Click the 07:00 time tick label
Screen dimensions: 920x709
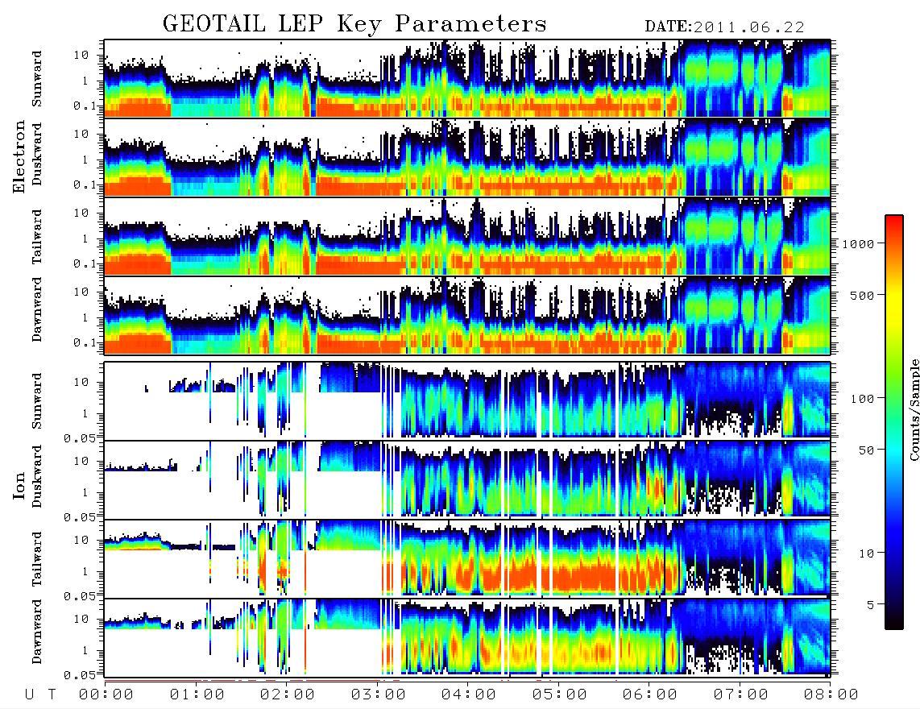(x=741, y=694)
